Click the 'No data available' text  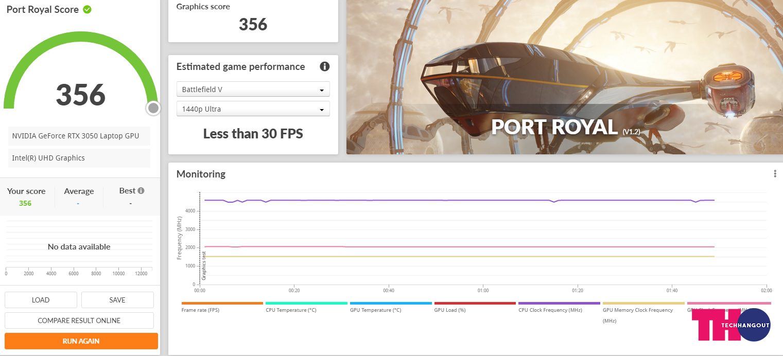tap(79, 247)
